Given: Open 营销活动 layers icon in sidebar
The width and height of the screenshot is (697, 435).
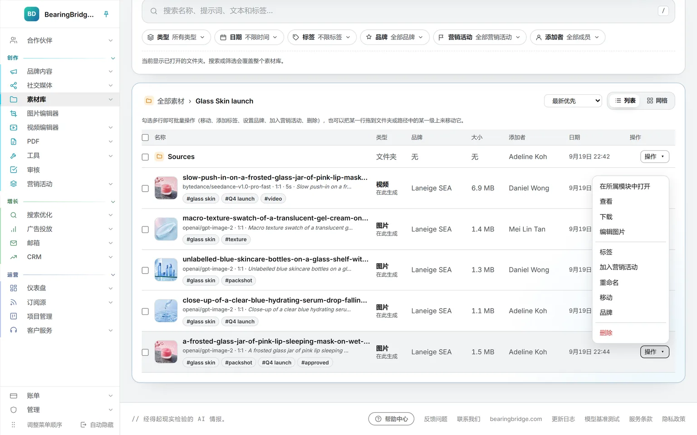Looking at the screenshot, I should pos(14,184).
